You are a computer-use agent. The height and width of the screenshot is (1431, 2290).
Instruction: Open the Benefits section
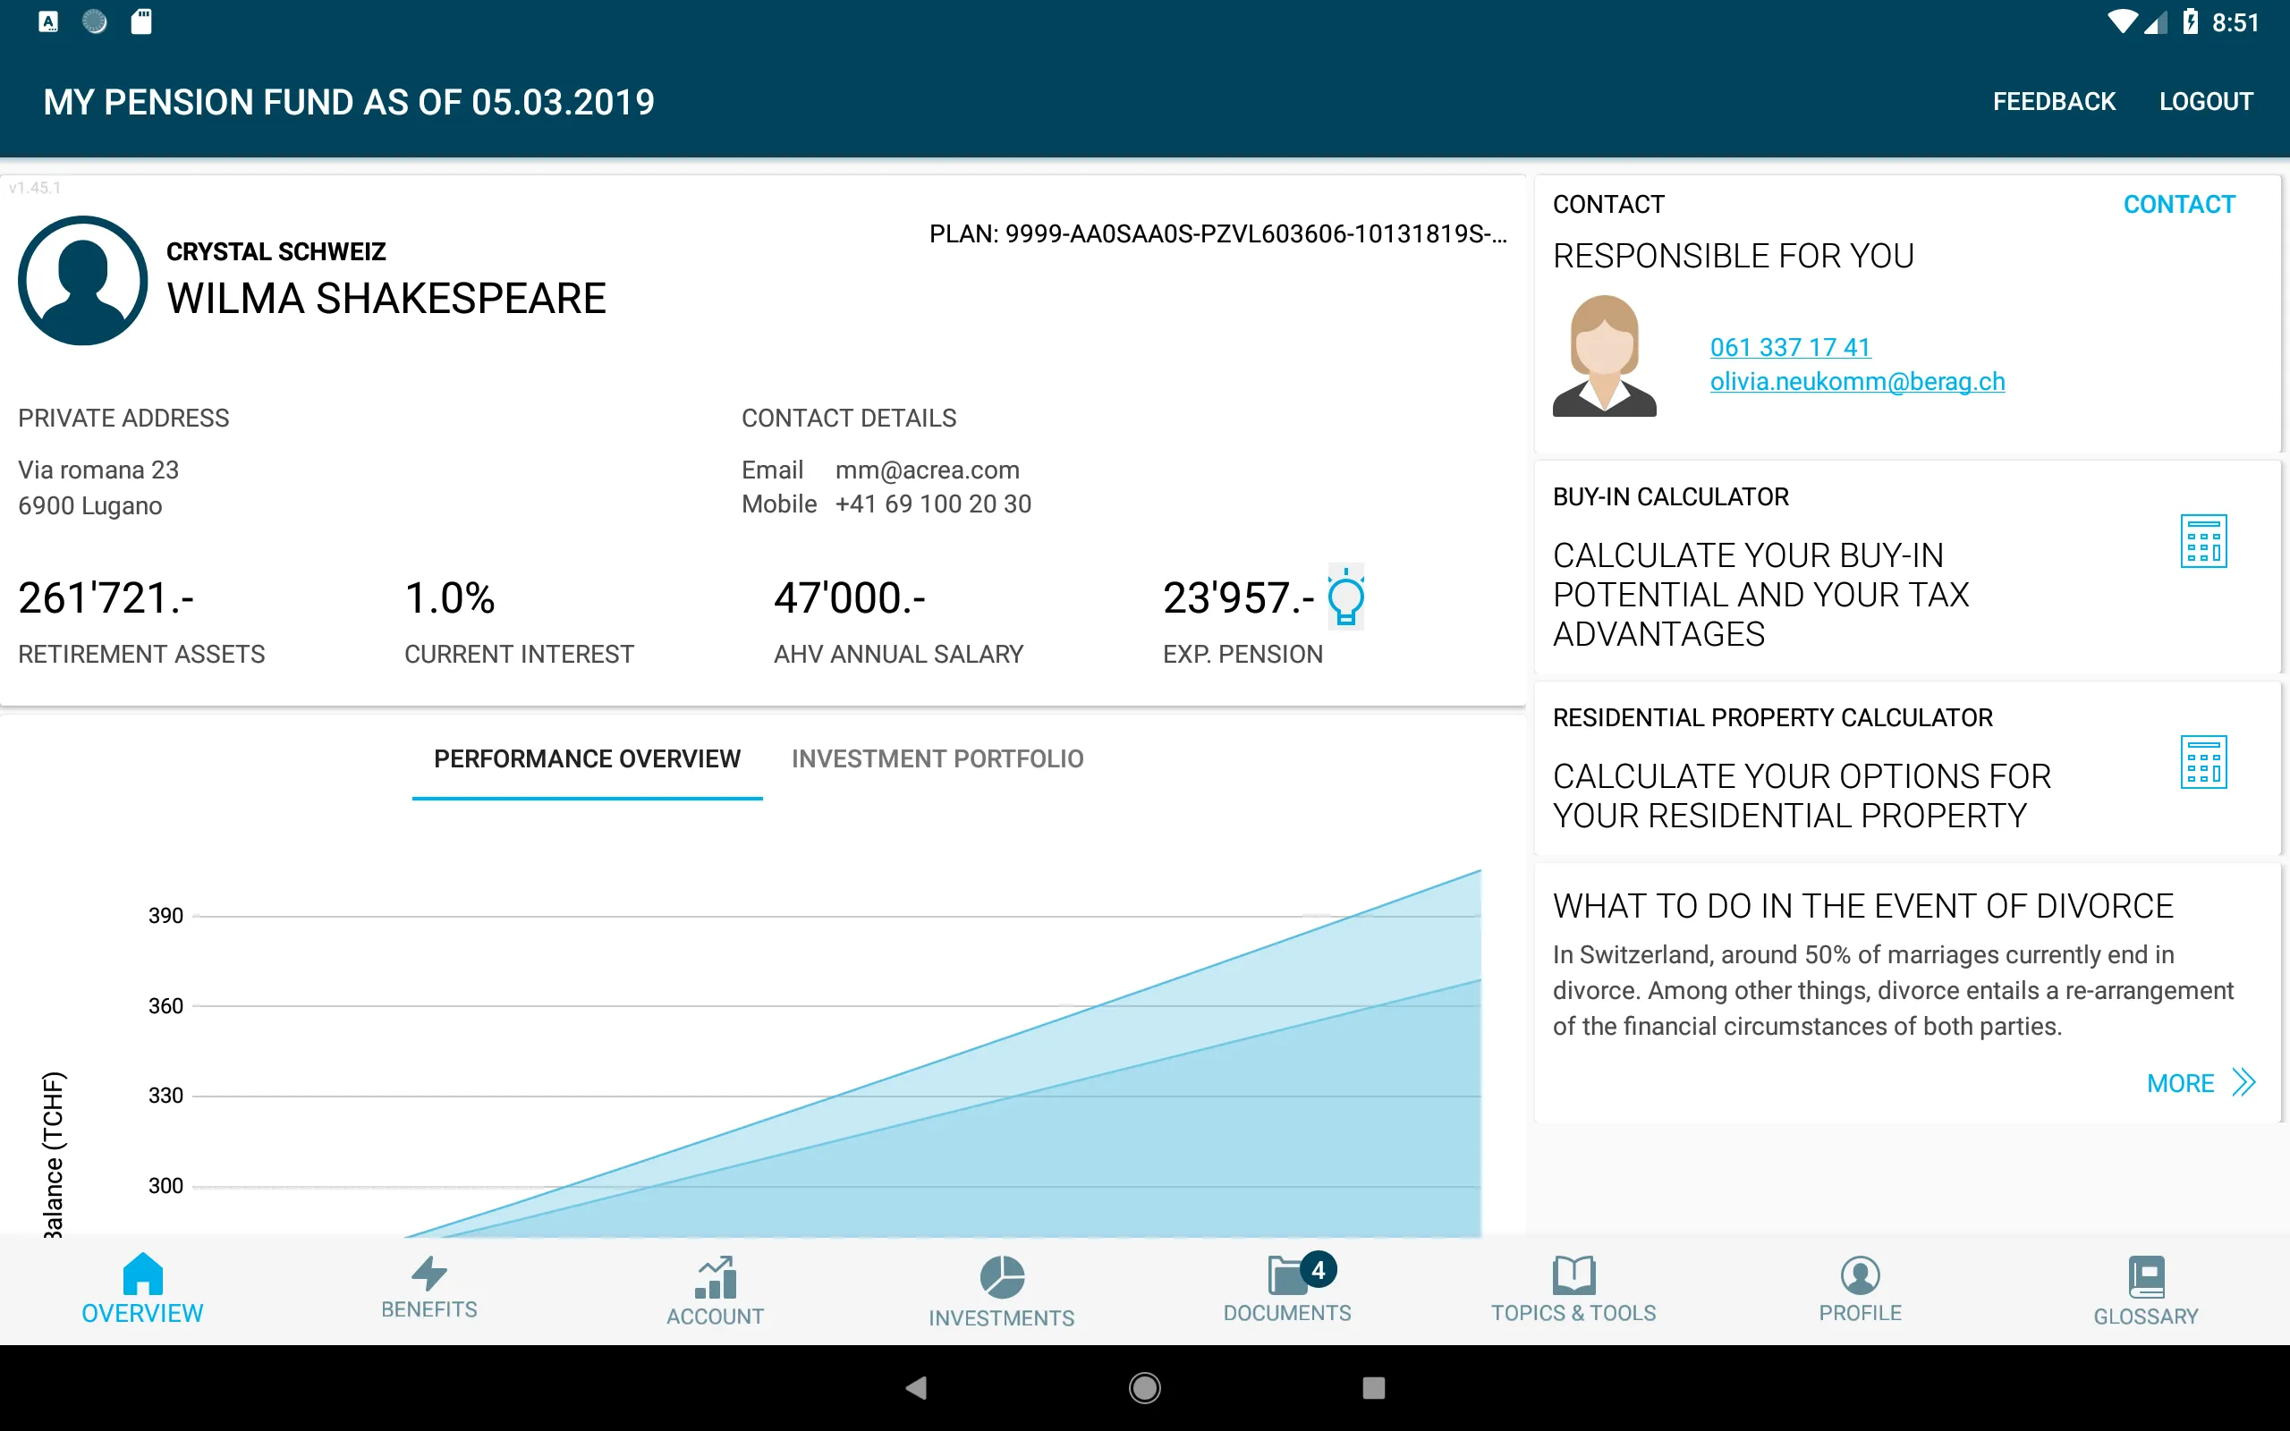point(428,1289)
